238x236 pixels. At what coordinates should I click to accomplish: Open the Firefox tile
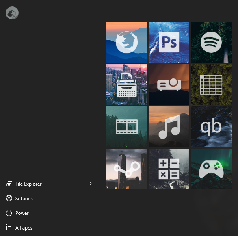click(x=127, y=42)
